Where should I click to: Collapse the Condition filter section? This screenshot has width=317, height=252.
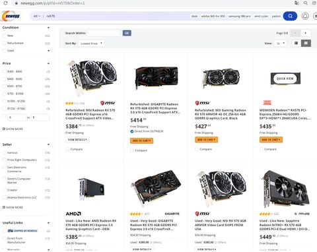[x=48, y=28]
